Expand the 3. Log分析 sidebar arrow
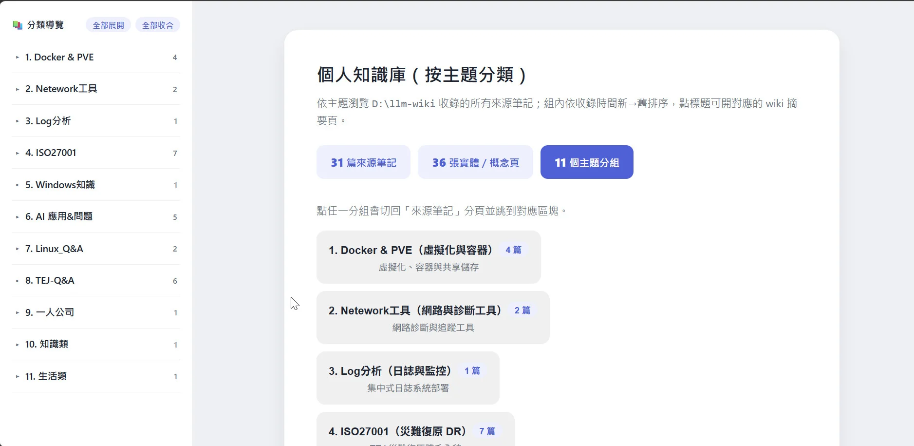Image resolution: width=914 pixels, height=446 pixels. point(18,121)
